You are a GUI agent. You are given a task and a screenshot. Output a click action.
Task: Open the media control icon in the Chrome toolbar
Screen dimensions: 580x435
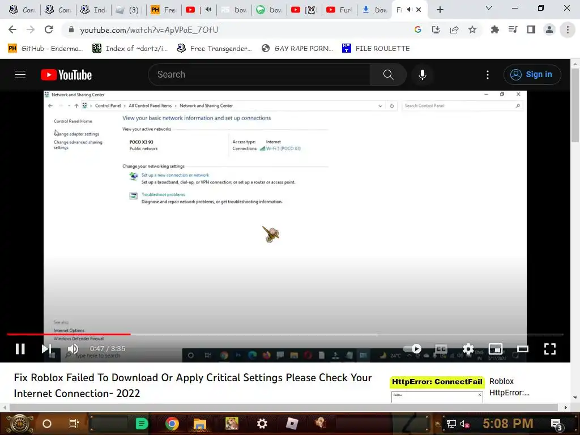[513, 29]
